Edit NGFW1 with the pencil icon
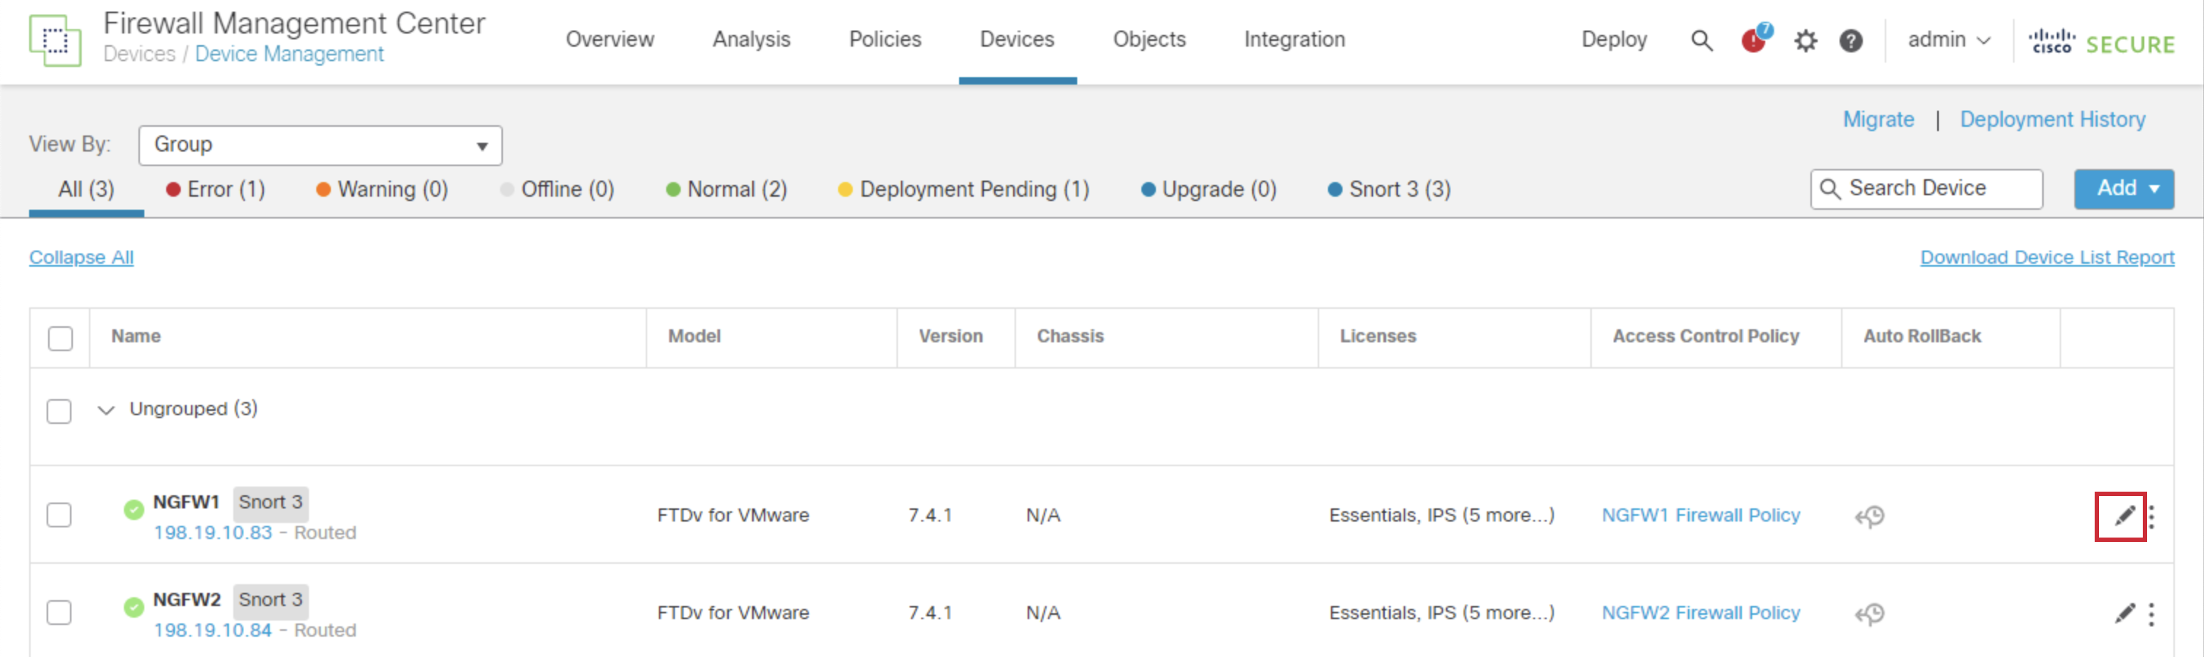2204x657 pixels. [x=2124, y=516]
